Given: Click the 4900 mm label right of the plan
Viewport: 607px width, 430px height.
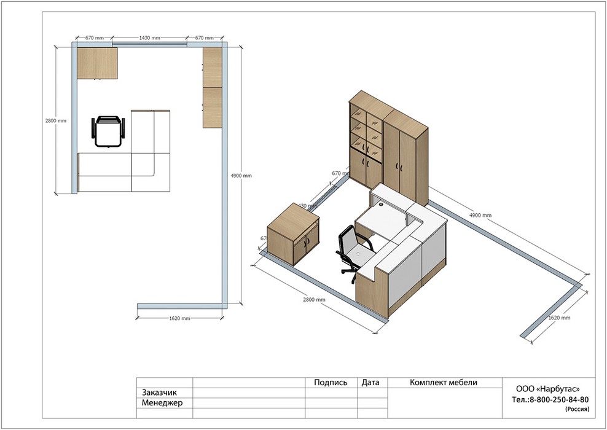Looking at the screenshot, I should (x=241, y=176).
